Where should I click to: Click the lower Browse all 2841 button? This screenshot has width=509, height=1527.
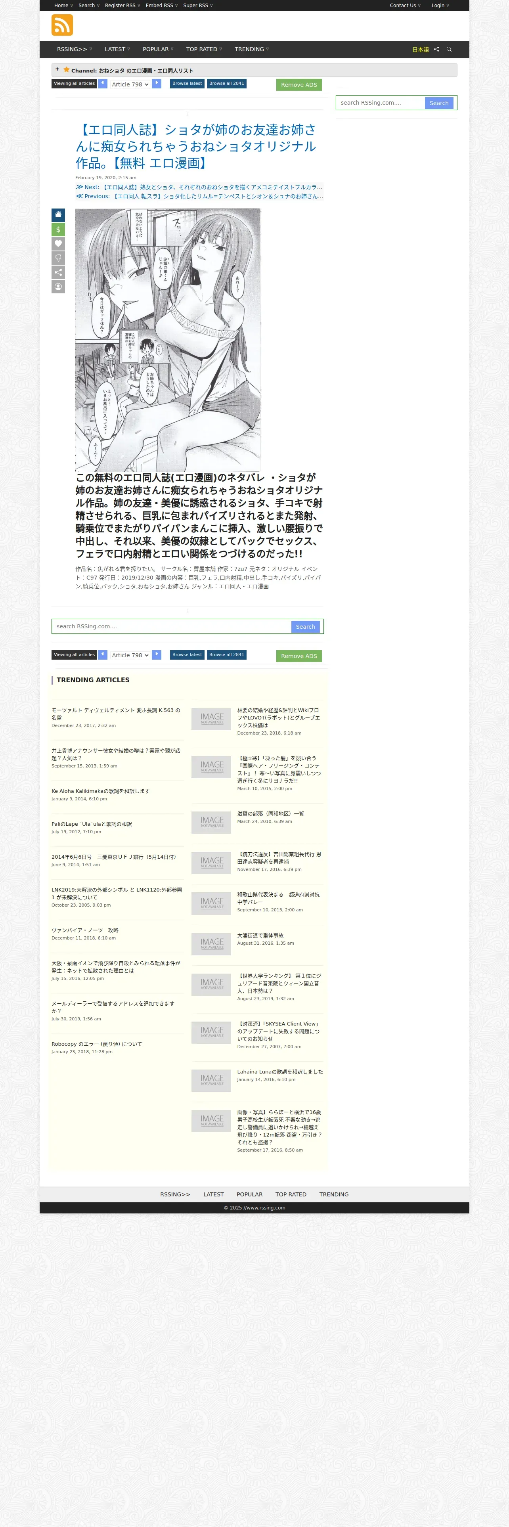[x=226, y=654]
